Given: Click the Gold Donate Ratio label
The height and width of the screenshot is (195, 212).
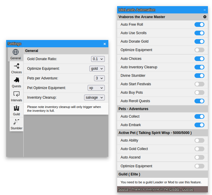Looking at the screenshot, I should (42, 59).
